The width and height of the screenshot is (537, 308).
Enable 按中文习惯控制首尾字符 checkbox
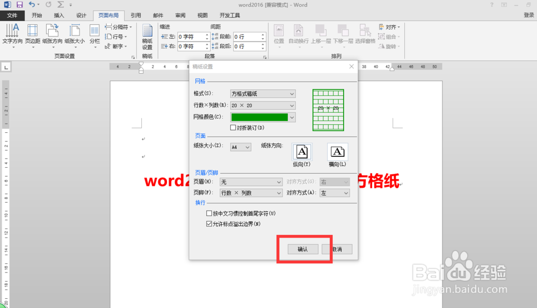[209, 213]
